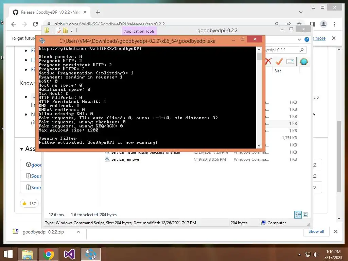Switch to Chrome on the taskbar
The image size is (348, 261).
tap(49, 254)
